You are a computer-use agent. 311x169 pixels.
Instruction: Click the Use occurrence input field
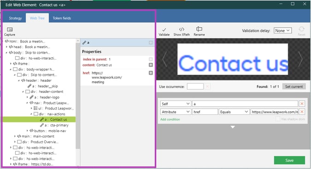(195, 86)
